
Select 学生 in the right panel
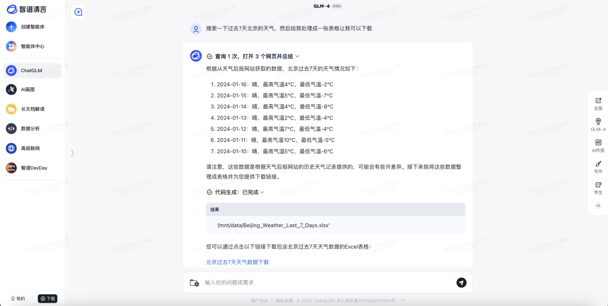click(598, 188)
